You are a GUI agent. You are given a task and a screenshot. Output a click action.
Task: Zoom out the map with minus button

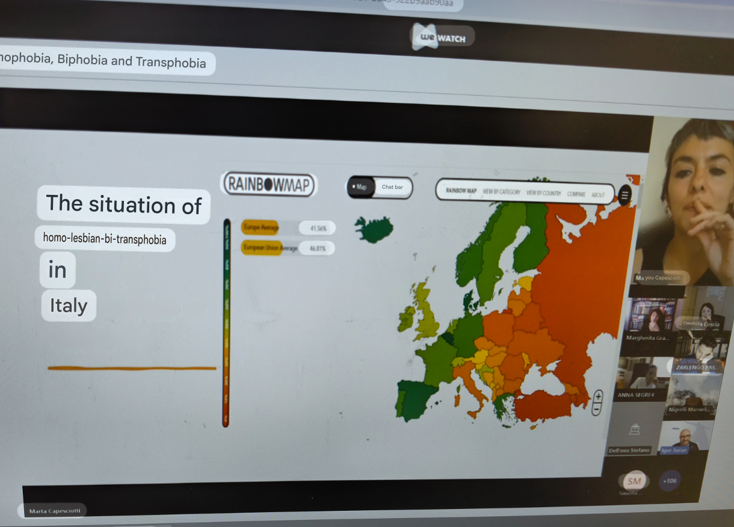point(596,410)
